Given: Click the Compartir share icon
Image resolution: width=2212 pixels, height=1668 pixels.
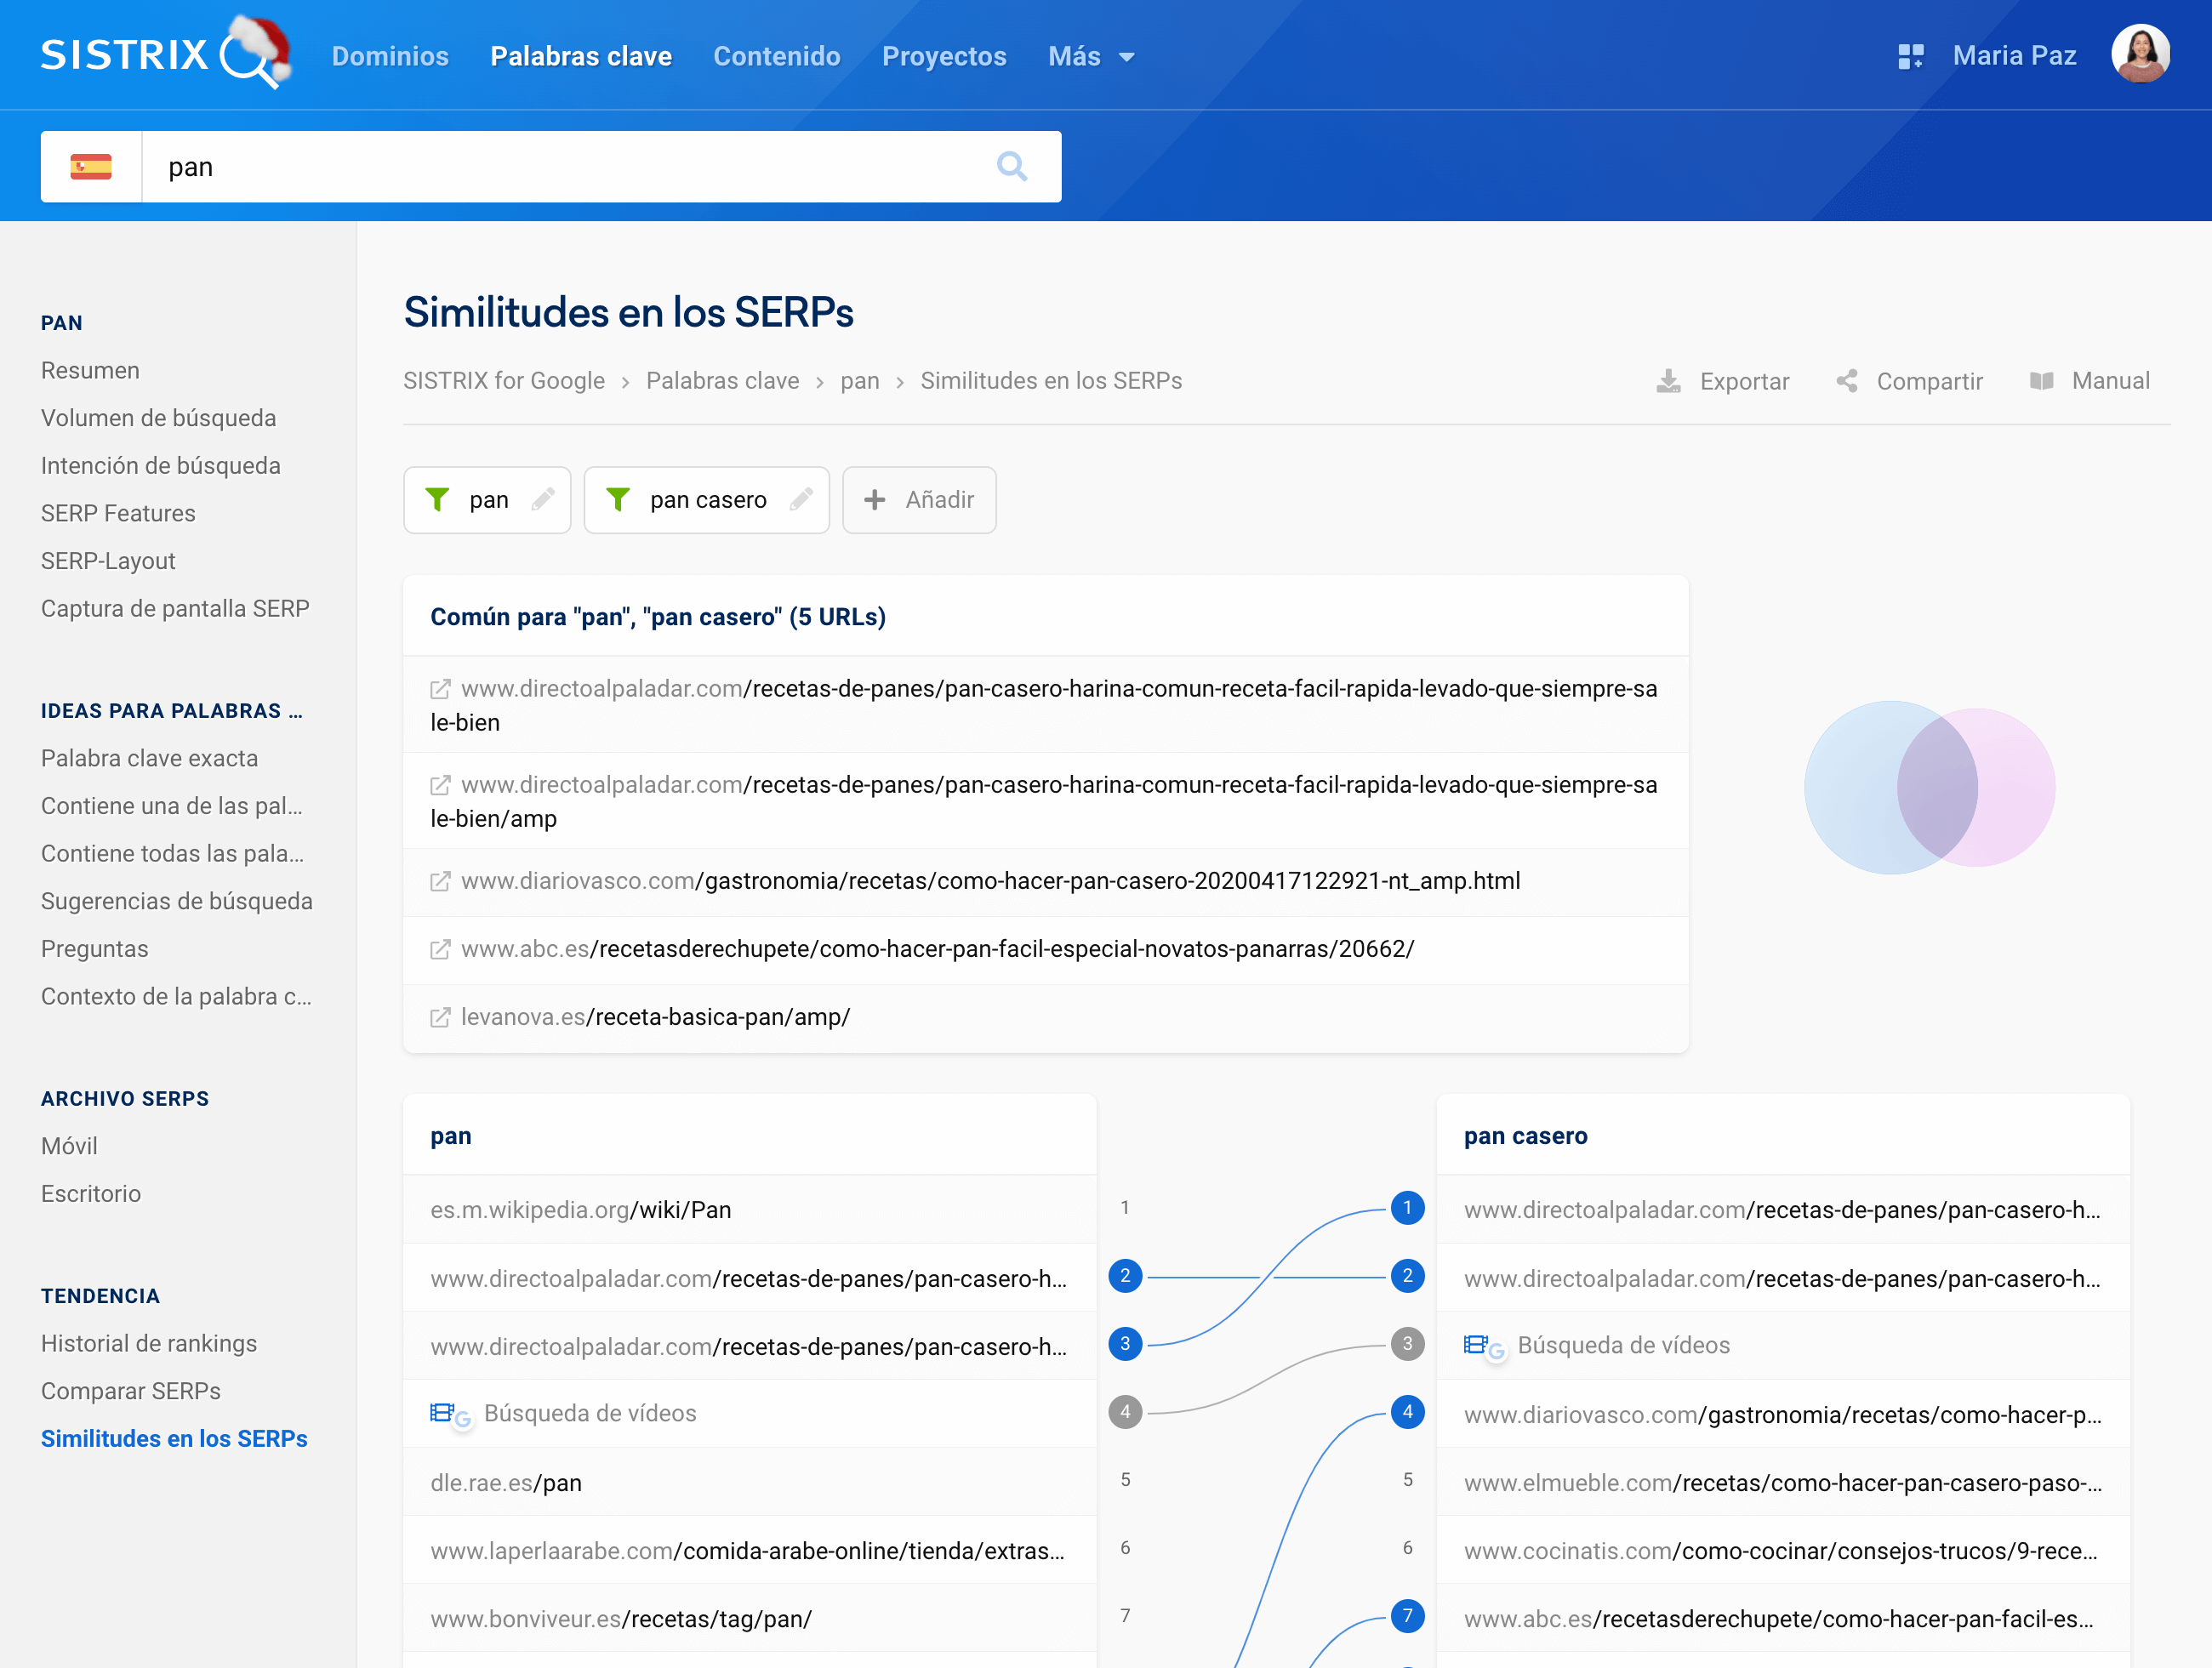Looking at the screenshot, I should [x=1847, y=381].
